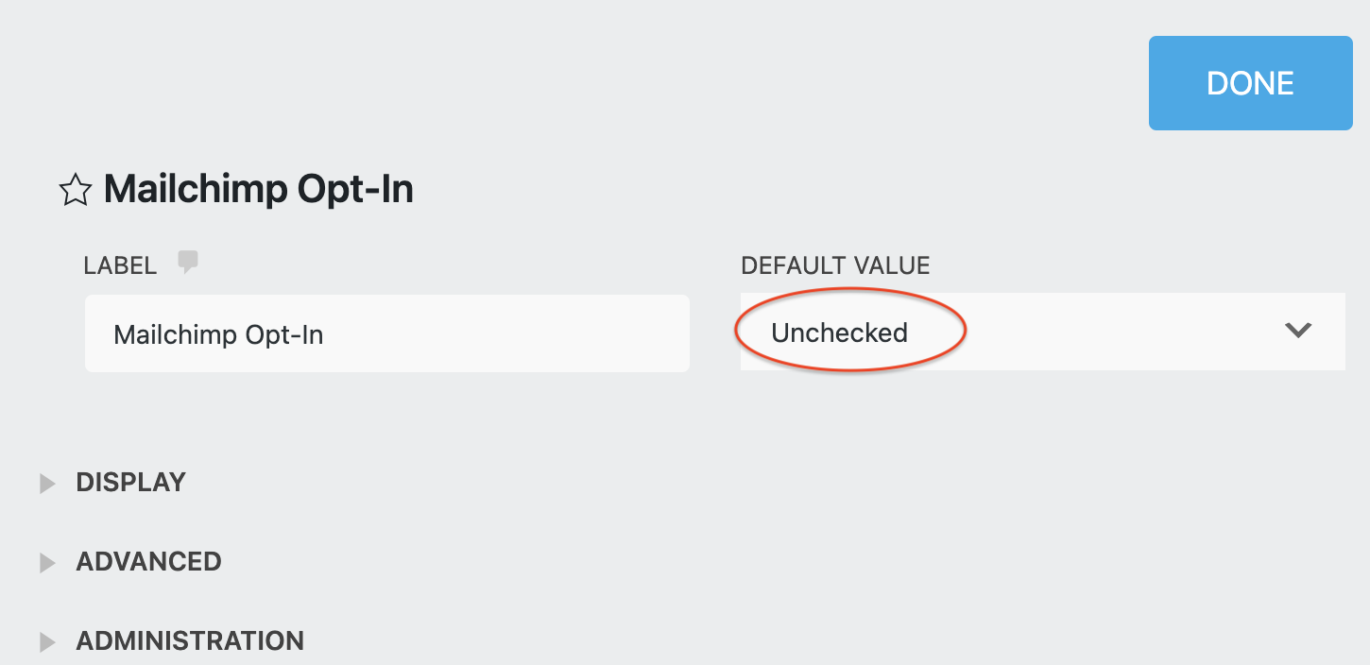Screen dimensions: 1370x665
Task: Change Default Value from Unchecked
Action: pyautogui.click(x=1039, y=332)
